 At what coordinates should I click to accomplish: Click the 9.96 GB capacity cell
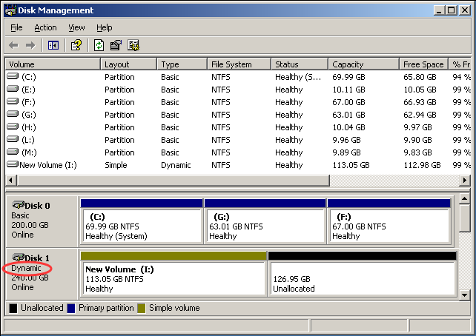coord(346,140)
